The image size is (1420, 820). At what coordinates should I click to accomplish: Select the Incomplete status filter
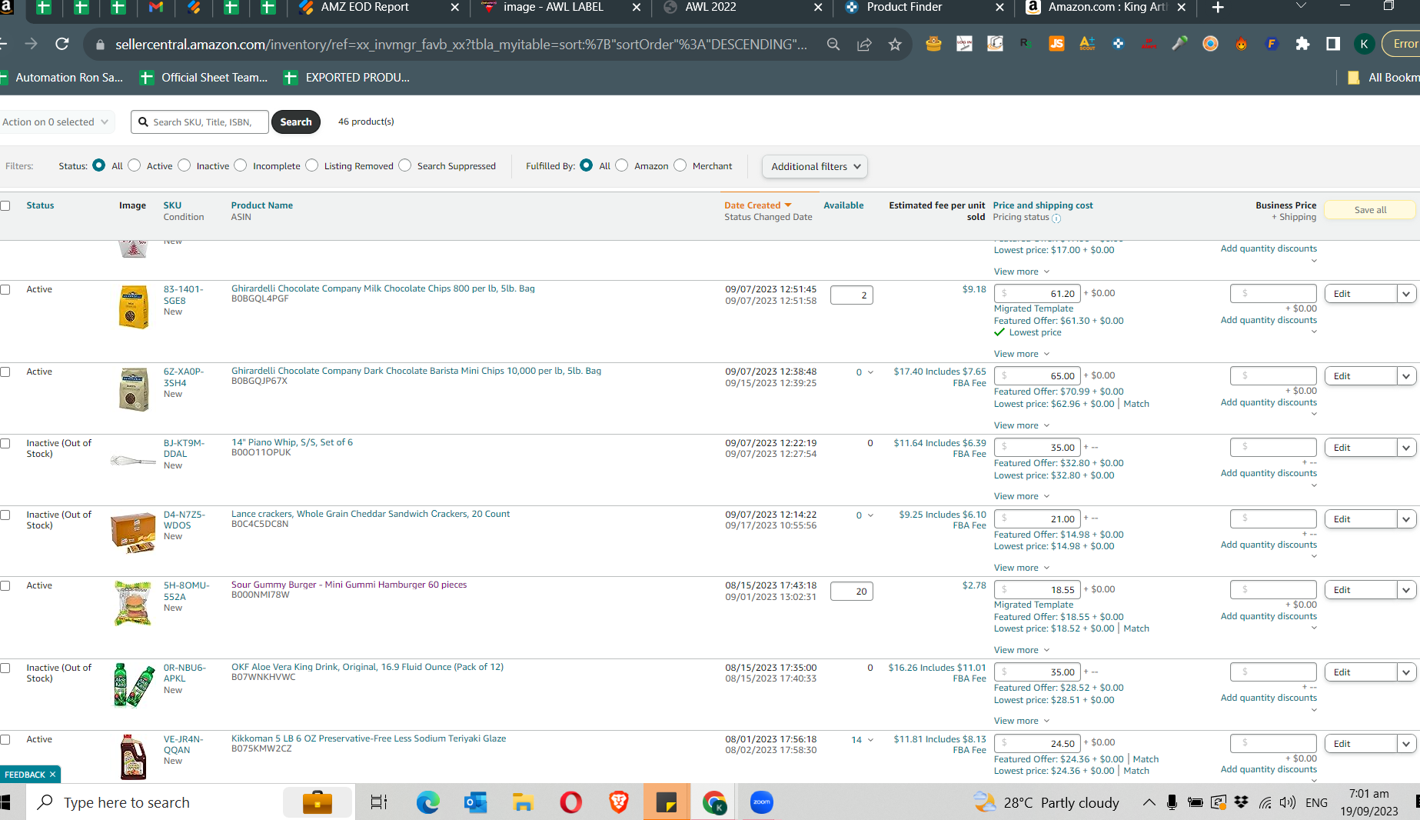[241, 165]
